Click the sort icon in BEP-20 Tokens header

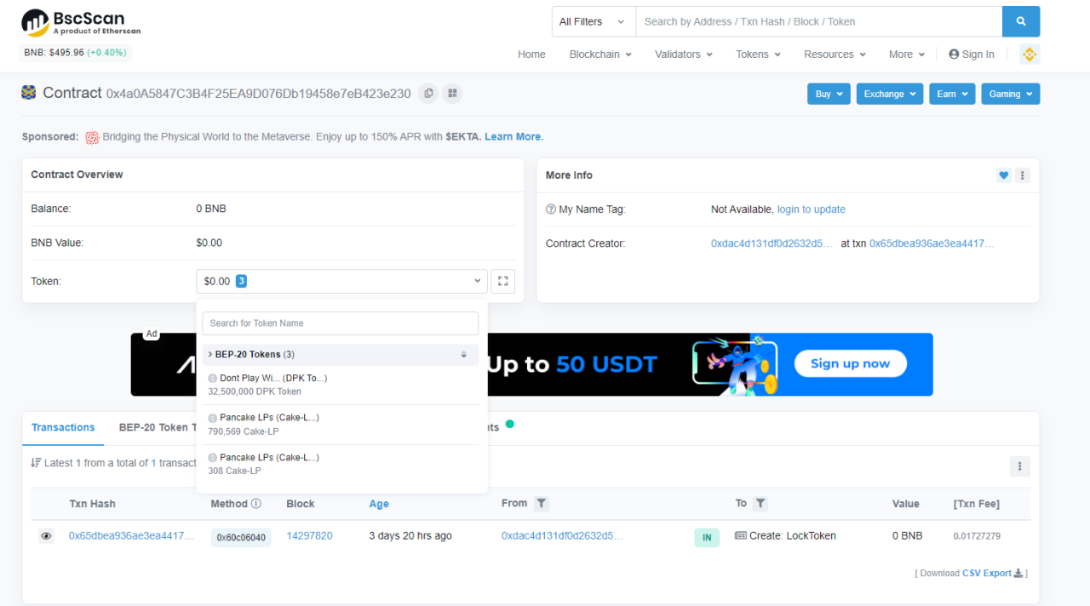point(464,354)
